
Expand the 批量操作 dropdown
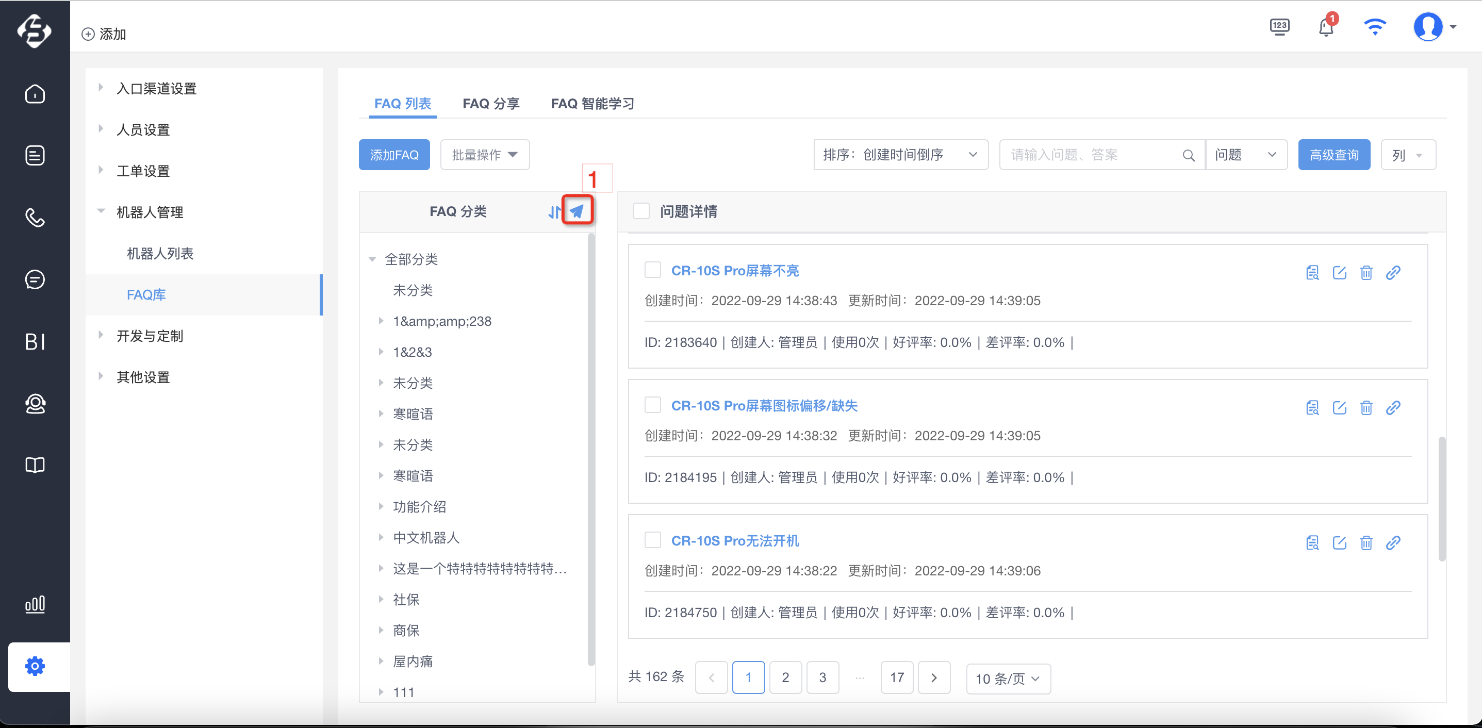(485, 155)
